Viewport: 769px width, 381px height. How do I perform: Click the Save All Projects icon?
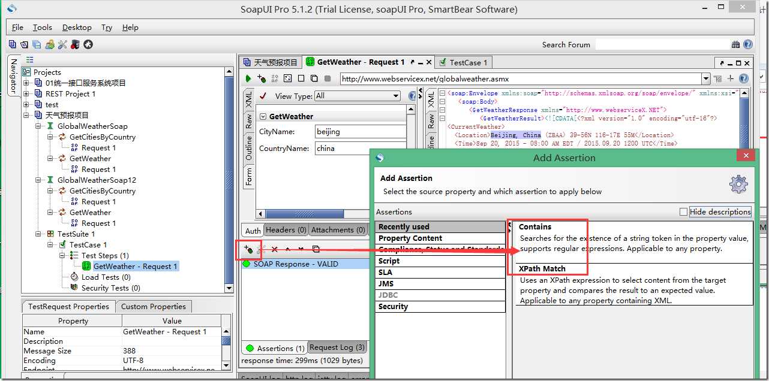tap(37, 44)
